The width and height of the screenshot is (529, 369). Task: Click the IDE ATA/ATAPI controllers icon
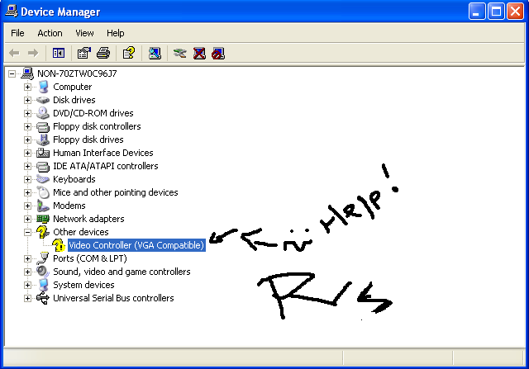pos(43,166)
